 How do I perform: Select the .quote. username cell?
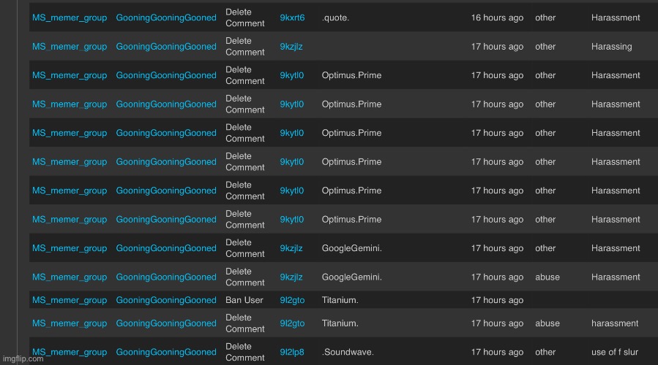pyautogui.click(x=335, y=18)
